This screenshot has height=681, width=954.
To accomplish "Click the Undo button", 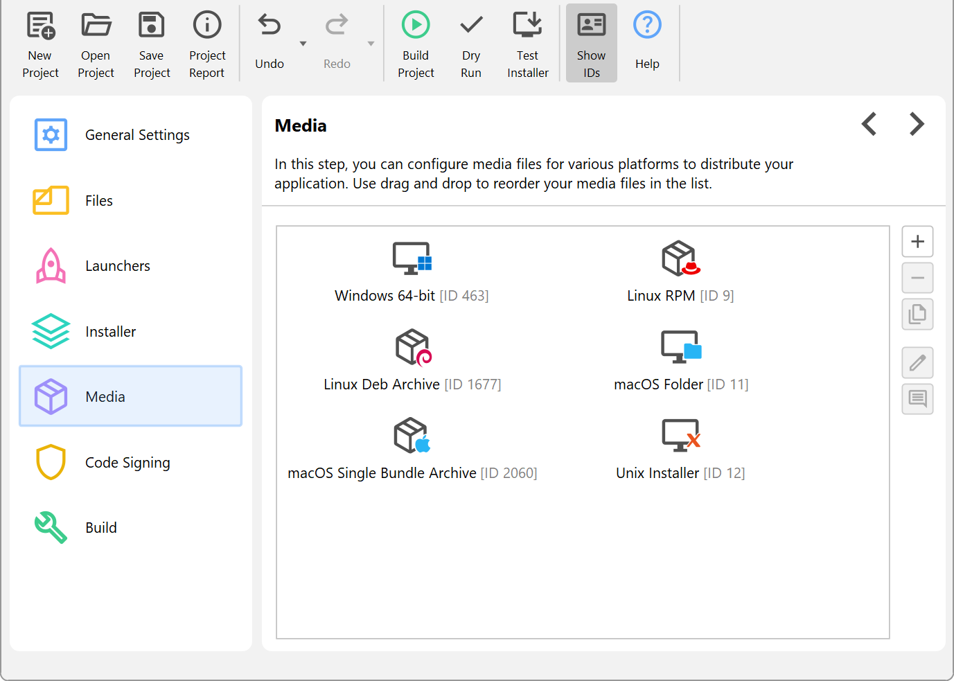I will tap(270, 43).
